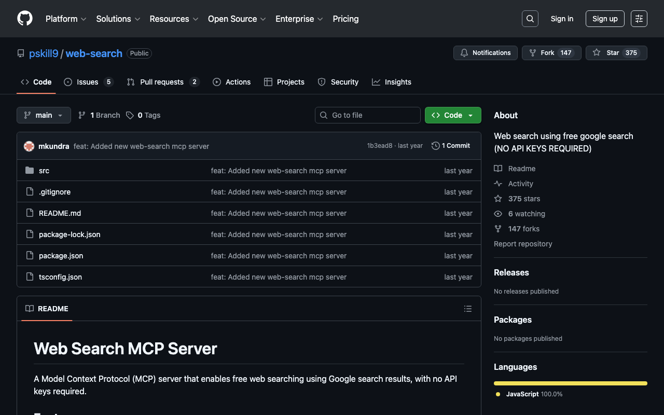Switch to the Issues tab
This screenshot has height=415, width=664.
coord(88,82)
